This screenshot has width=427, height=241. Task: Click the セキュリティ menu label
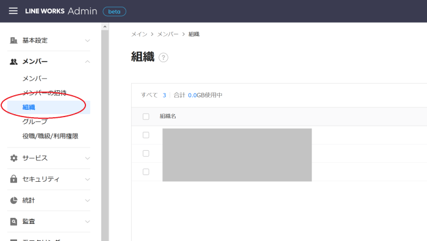pos(41,179)
